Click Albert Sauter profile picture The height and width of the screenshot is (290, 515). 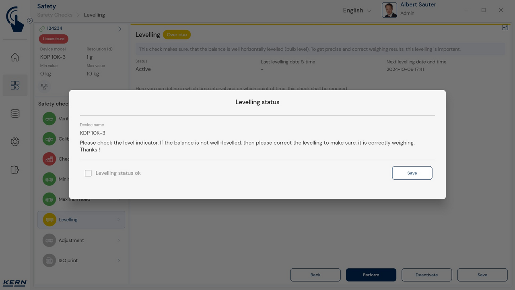point(389,10)
